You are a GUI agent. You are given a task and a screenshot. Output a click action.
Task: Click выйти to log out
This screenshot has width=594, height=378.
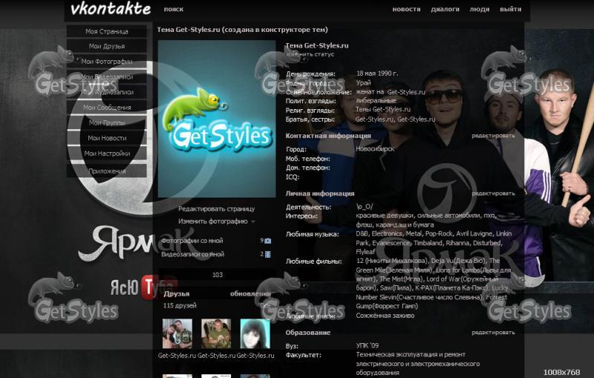pos(510,10)
